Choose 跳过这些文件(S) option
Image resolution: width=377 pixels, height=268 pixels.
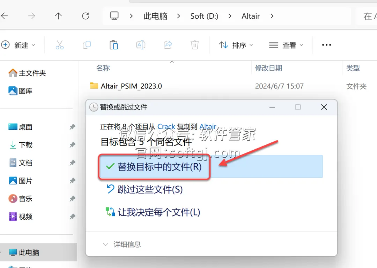pos(144,189)
